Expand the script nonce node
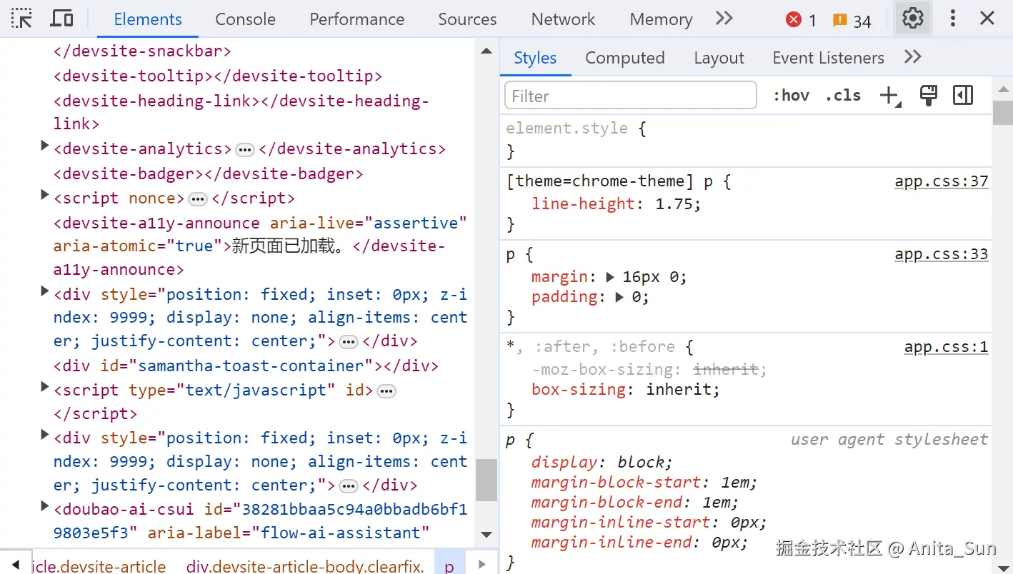 point(44,195)
